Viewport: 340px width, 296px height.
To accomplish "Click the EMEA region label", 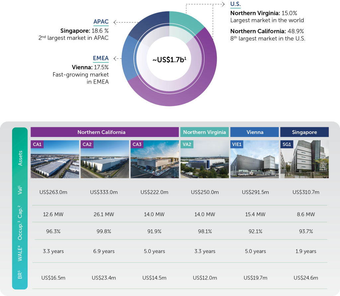I will [x=101, y=58].
